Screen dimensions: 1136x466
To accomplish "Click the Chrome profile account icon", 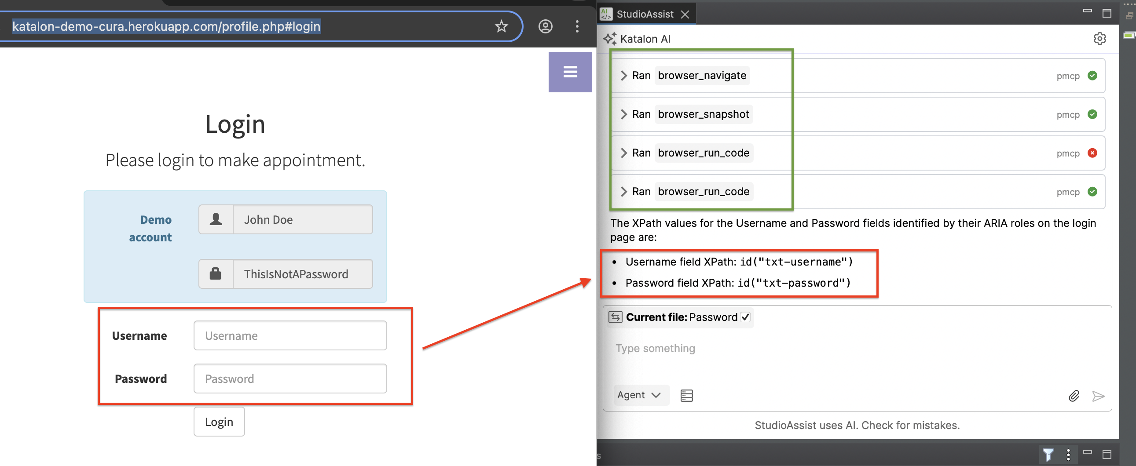I will pos(546,26).
